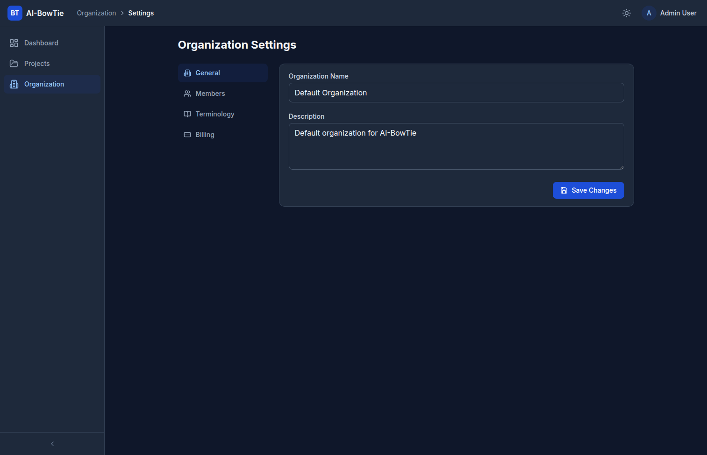
Task: Grab the Description textarea resize handle
Action: pos(621,167)
